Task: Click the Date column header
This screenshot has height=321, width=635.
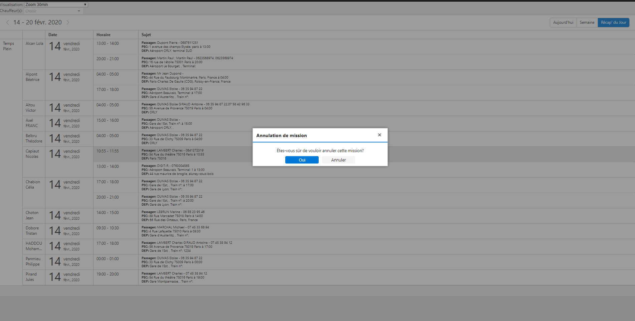Action: tap(53, 35)
